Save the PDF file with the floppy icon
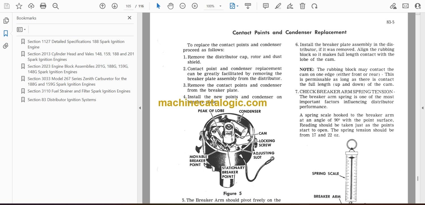 point(7,6)
